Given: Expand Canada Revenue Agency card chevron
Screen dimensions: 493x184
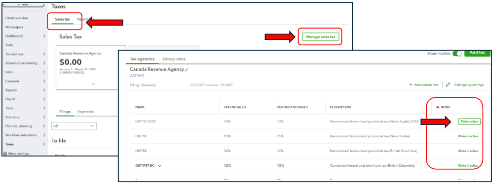Looking at the screenshot, I should click(x=93, y=84).
